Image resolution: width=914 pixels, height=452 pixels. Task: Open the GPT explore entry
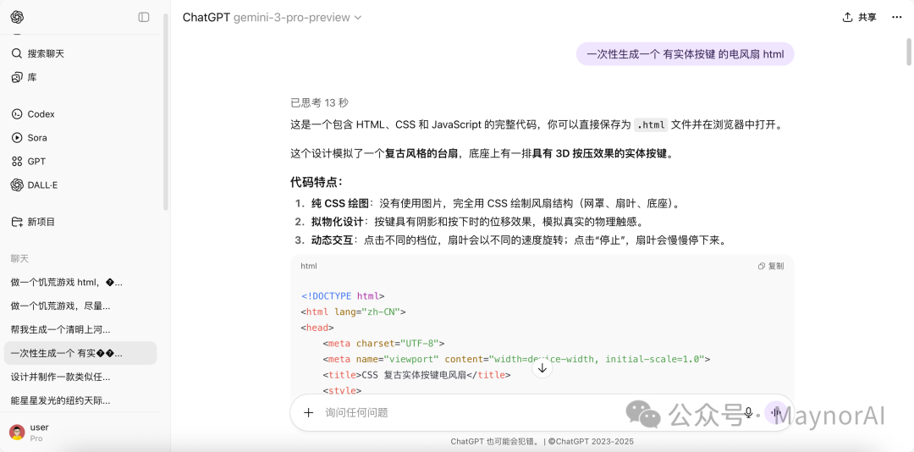point(80,162)
